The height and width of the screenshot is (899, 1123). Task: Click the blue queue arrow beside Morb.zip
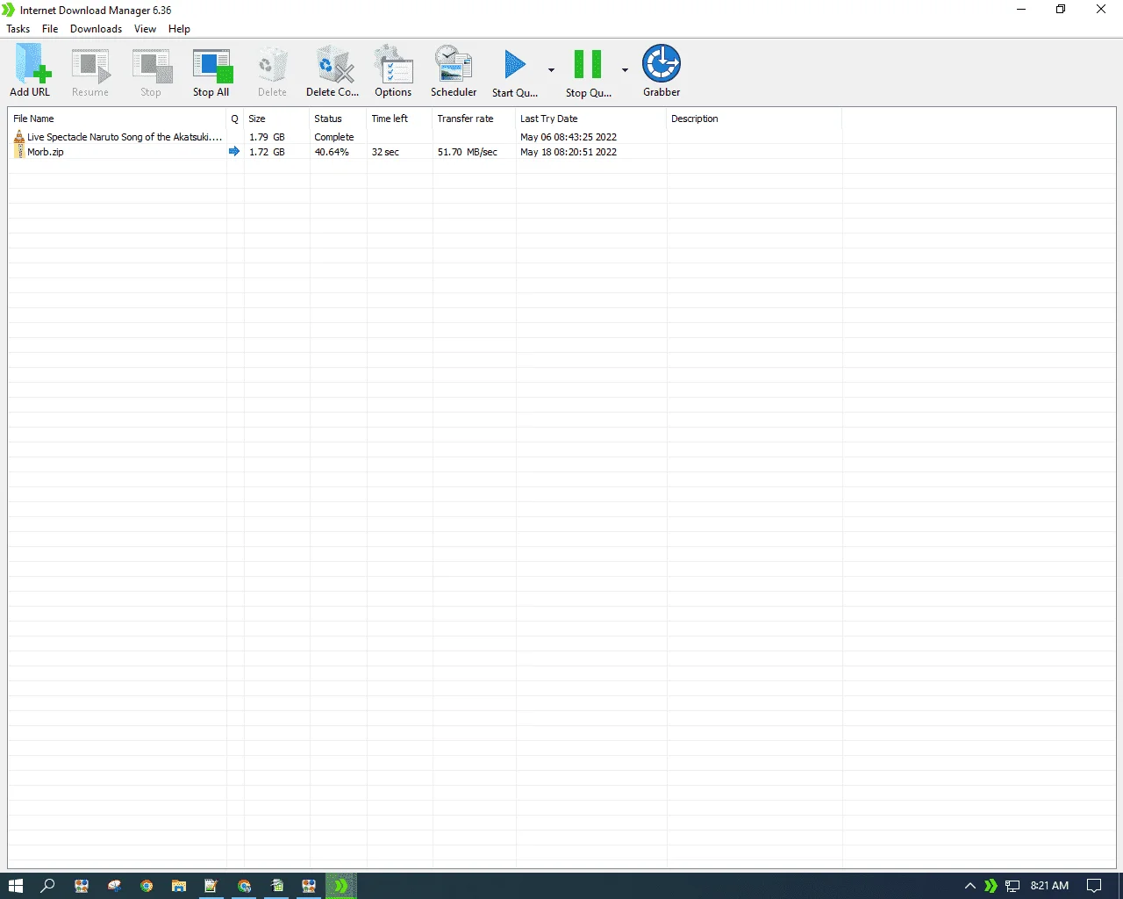234,151
